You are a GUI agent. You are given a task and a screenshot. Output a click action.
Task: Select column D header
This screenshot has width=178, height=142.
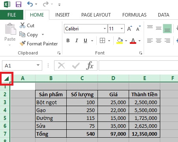pyautogui.click(x=113, y=78)
